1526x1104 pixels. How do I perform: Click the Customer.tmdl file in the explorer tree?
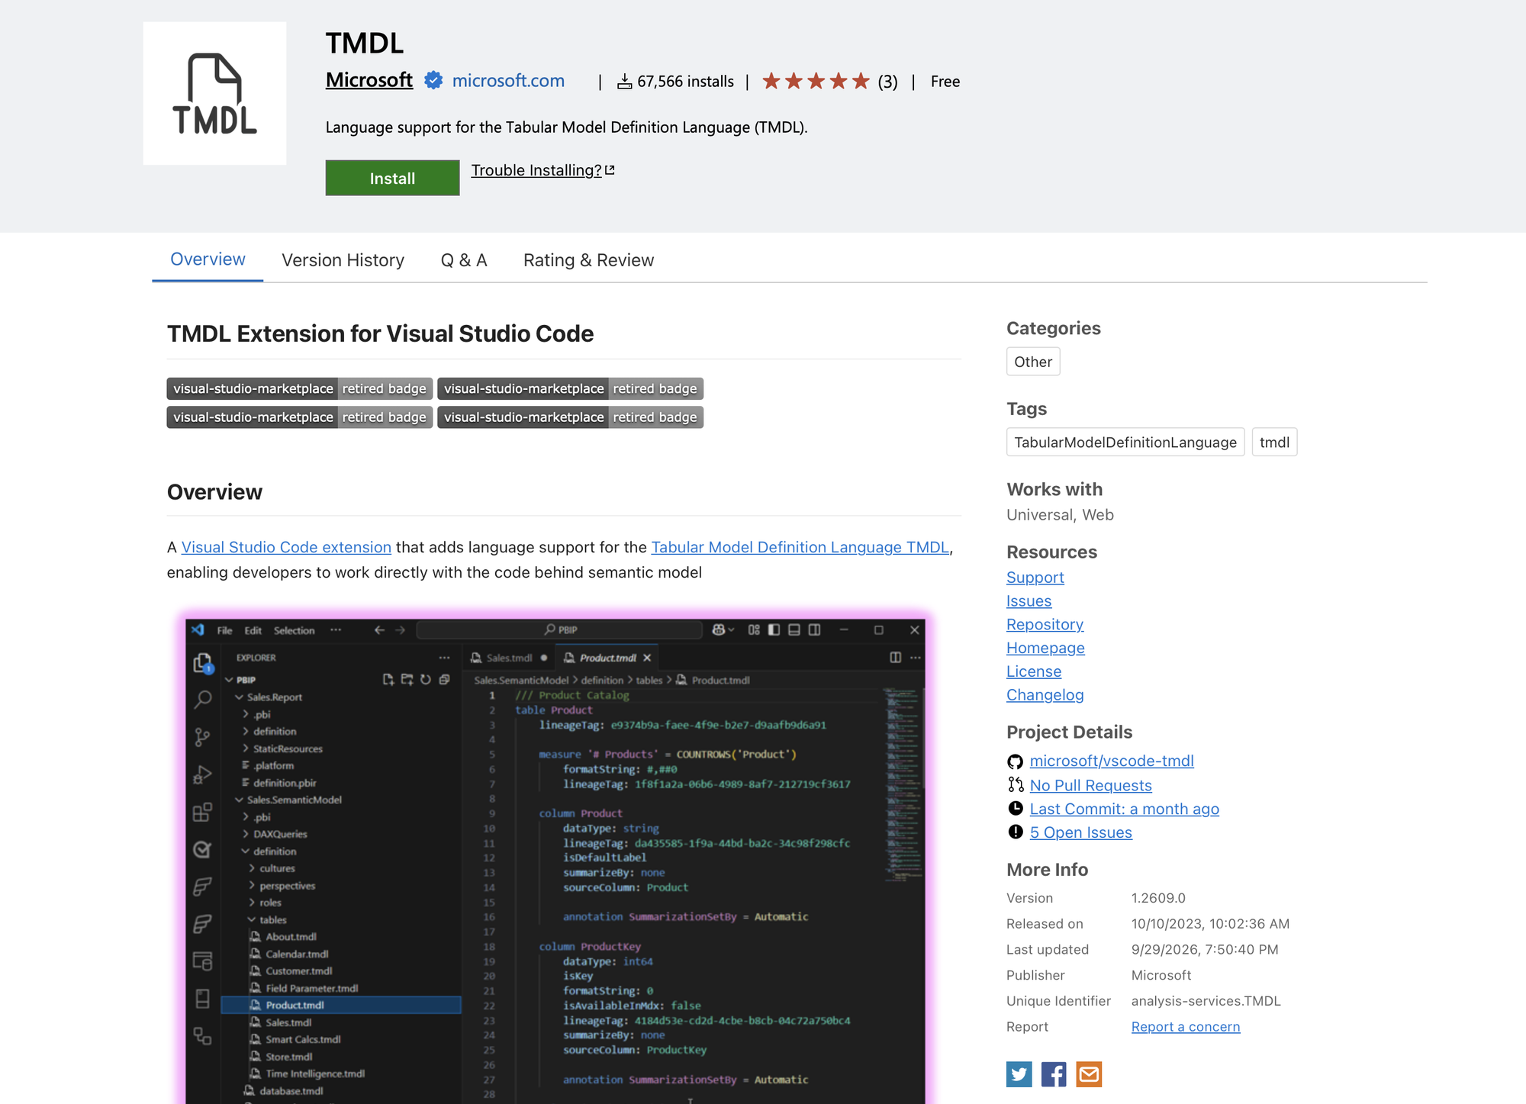[299, 971]
